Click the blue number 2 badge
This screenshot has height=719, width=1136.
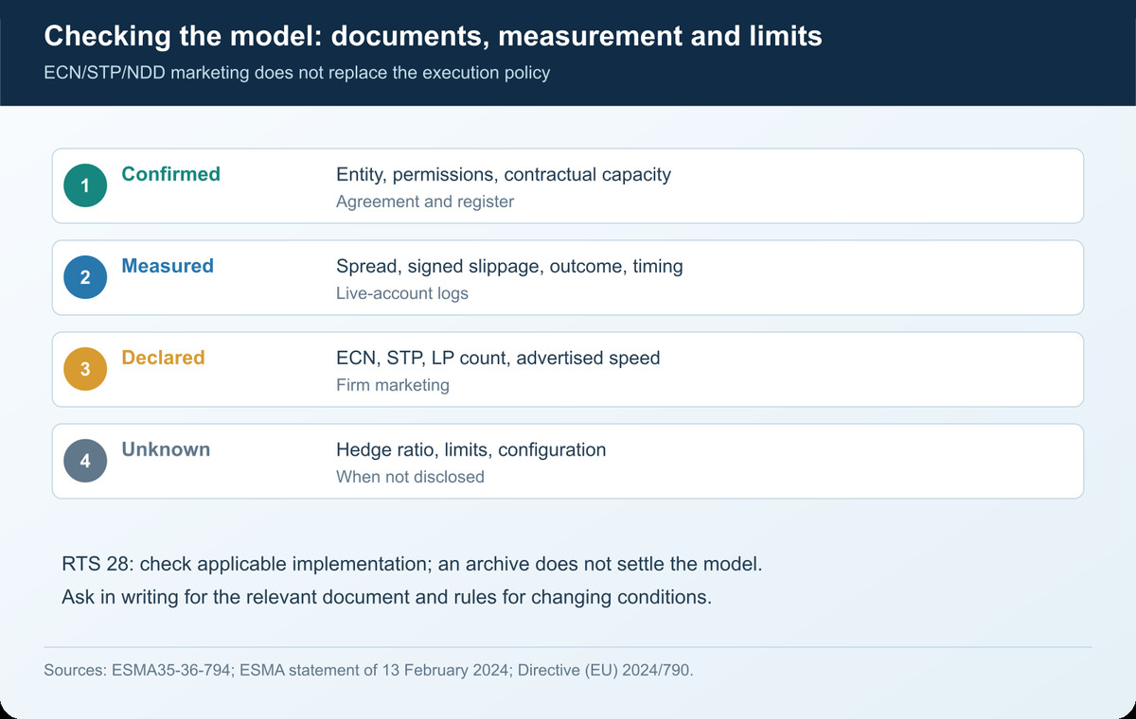[x=85, y=278]
